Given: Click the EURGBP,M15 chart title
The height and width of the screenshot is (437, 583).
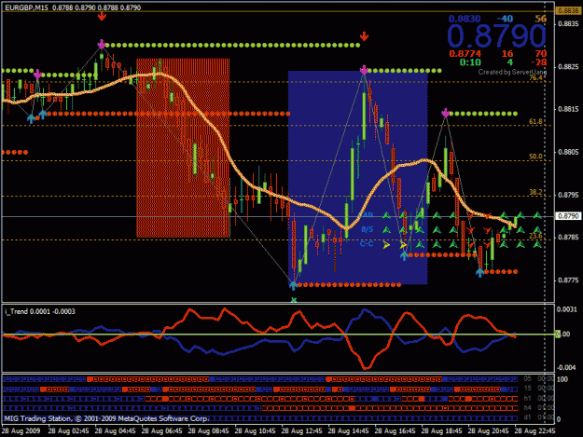Looking at the screenshot, I should pyautogui.click(x=26, y=7).
